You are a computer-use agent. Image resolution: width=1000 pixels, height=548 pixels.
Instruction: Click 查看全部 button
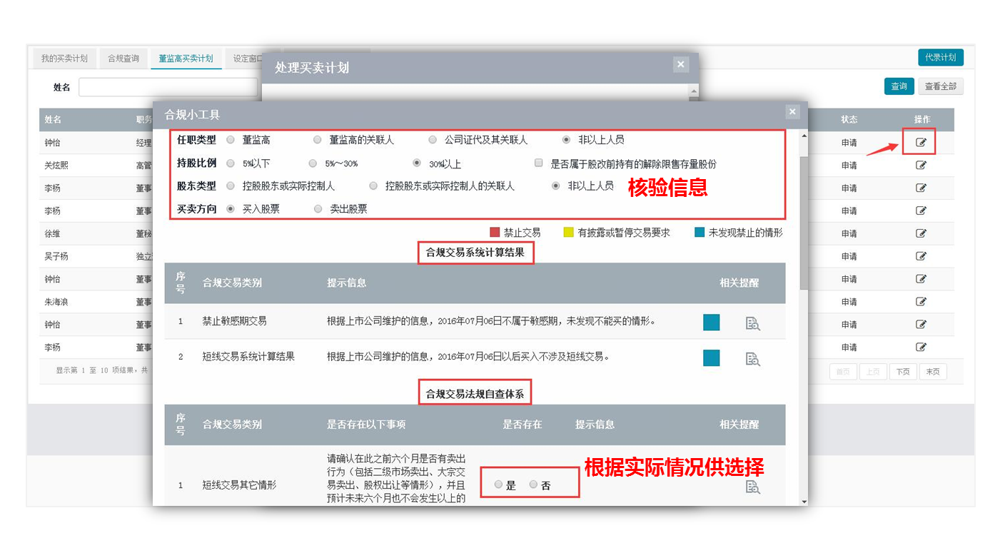(941, 86)
